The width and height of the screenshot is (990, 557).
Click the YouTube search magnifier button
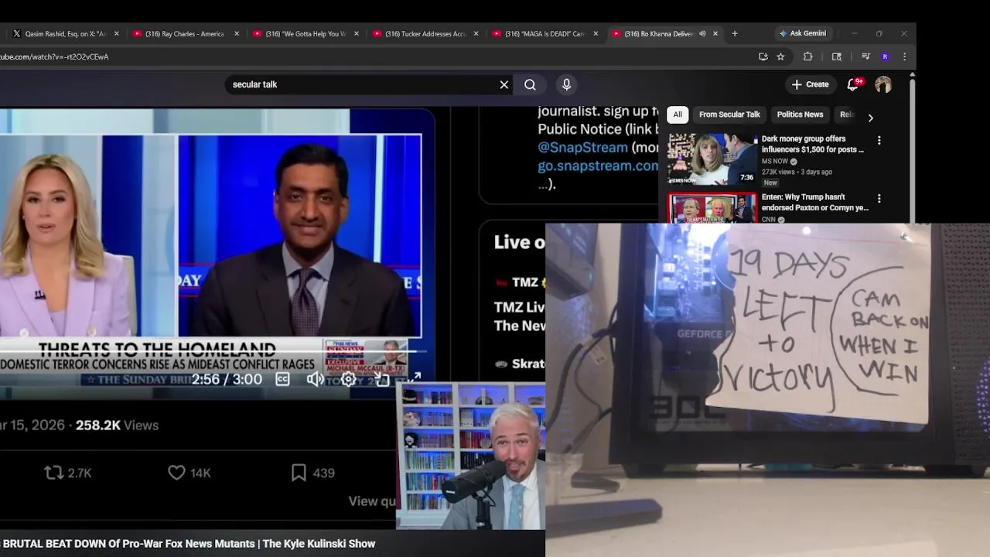click(x=530, y=84)
